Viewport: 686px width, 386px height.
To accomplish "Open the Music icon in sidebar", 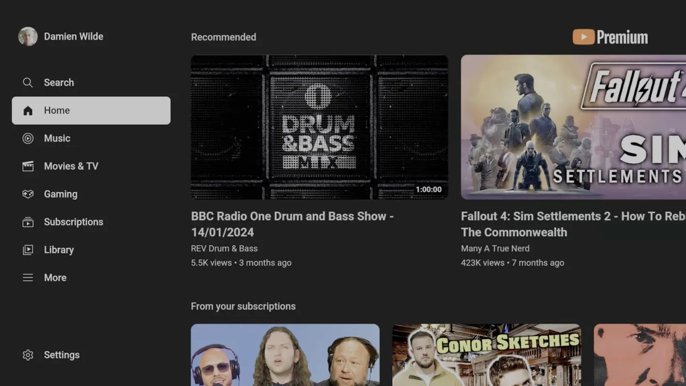I will 28,139.
